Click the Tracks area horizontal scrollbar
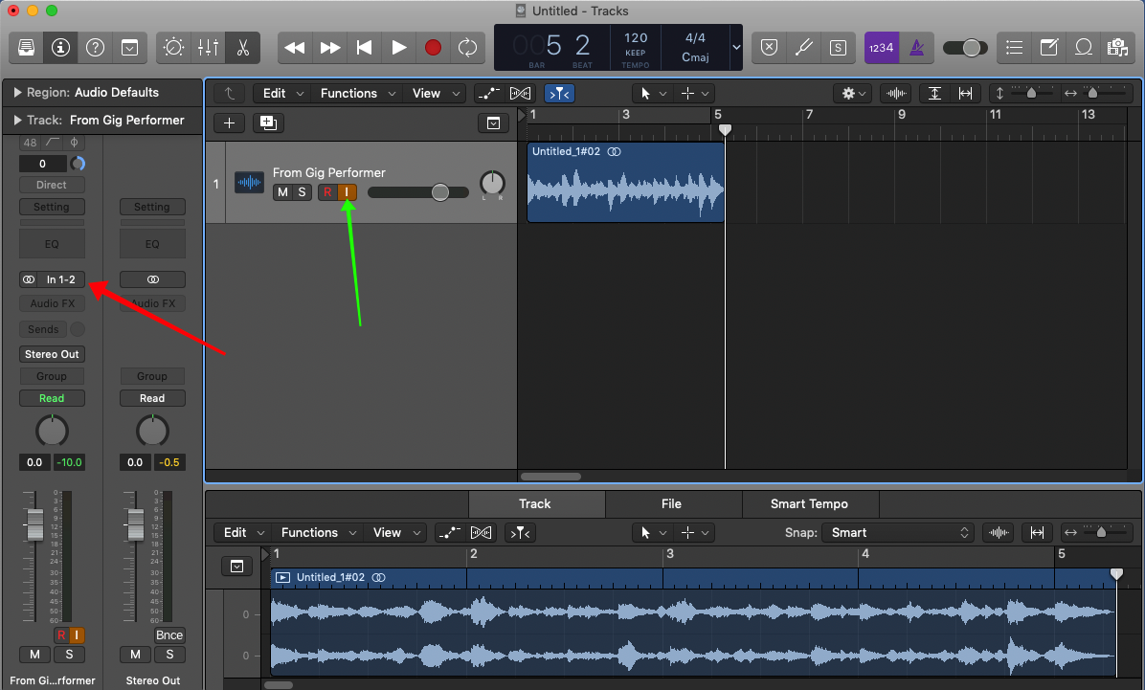This screenshot has height=690, width=1145. pyautogui.click(x=550, y=477)
